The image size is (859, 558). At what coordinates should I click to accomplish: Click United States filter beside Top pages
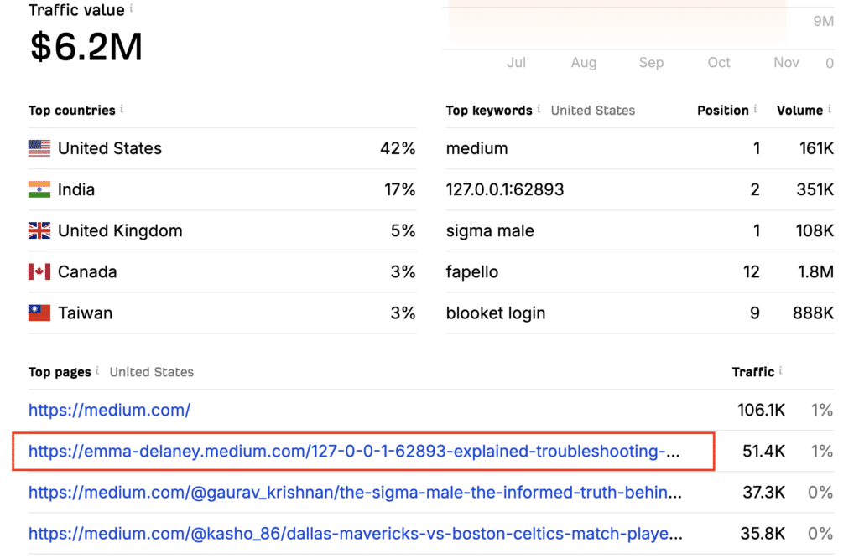pyautogui.click(x=152, y=372)
